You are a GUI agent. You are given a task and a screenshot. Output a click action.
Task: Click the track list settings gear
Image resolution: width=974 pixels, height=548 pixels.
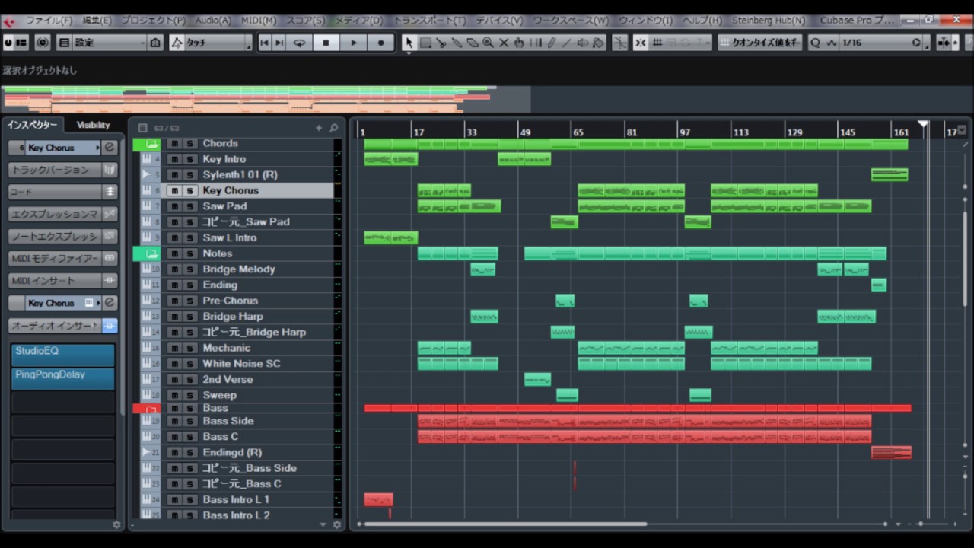coord(337,524)
